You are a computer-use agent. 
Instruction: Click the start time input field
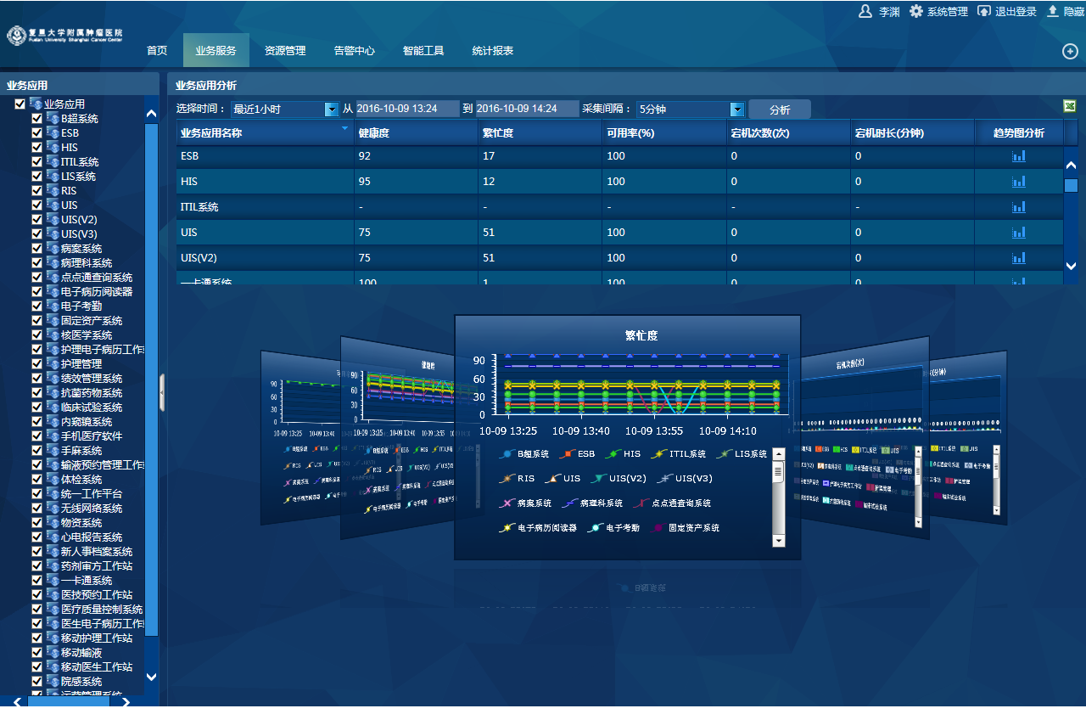click(x=407, y=110)
